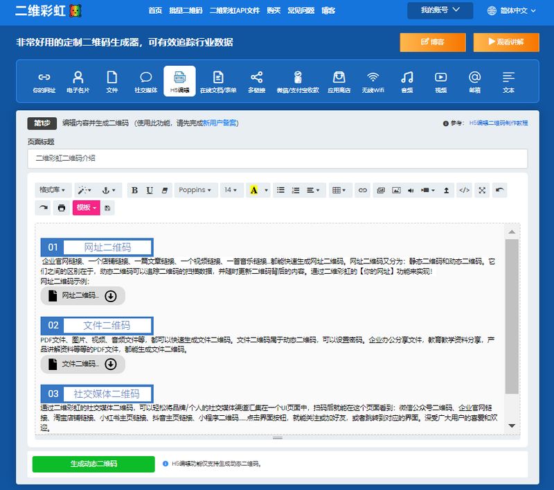The image size is (554, 490).
Task: Insert a hyperlink using the chain icon
Action: pos(362,190)
